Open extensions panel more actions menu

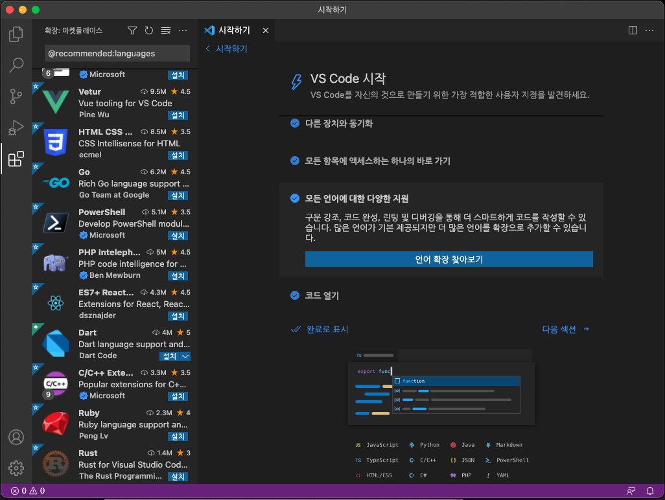click(x=183, y=30)
